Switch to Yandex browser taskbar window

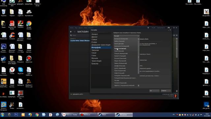(70, 115)
